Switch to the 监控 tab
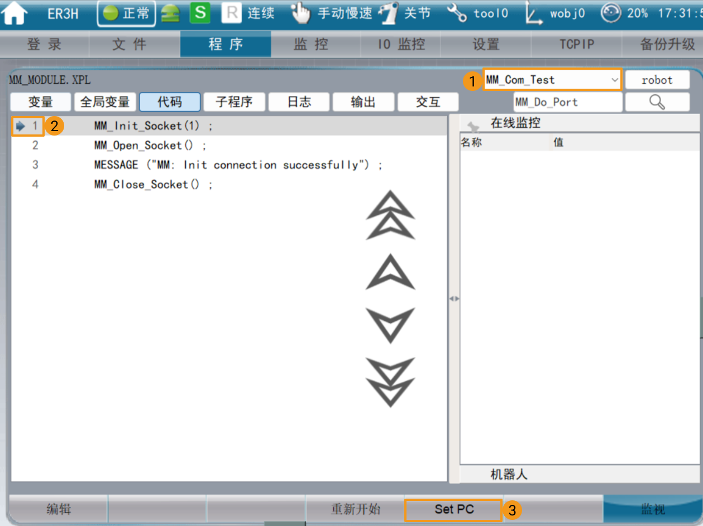Viewport: 703px width, 526px height. tap(316, 45)
